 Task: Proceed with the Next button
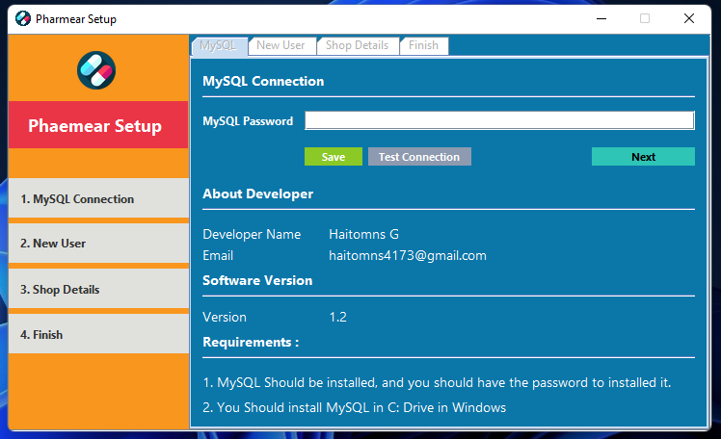643,157
